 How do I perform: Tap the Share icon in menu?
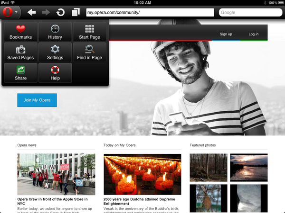[x=20, y=72]
